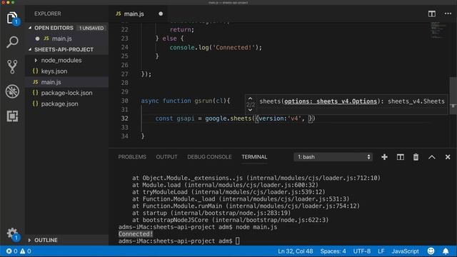
Task: Switch to the Output tab
Action: coord(166,157)
